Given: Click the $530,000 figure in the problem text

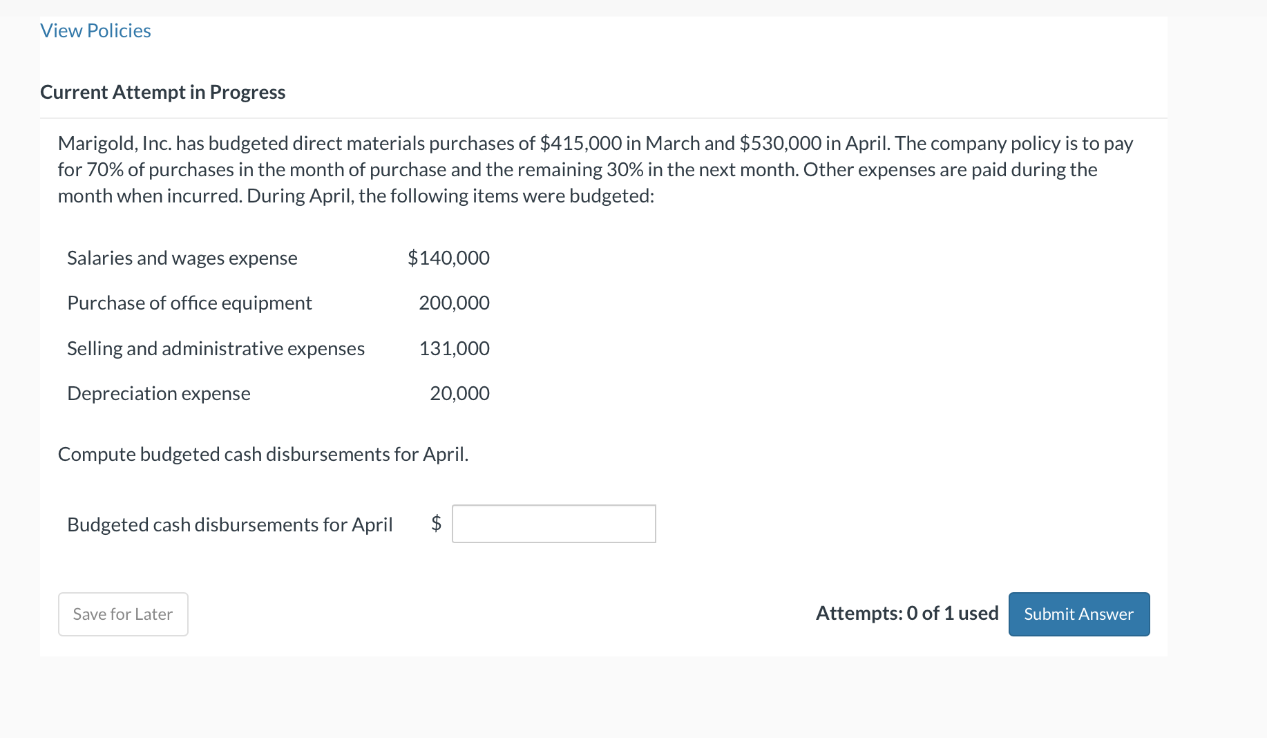Looking at the screenshot, I should tap(781, 143).
